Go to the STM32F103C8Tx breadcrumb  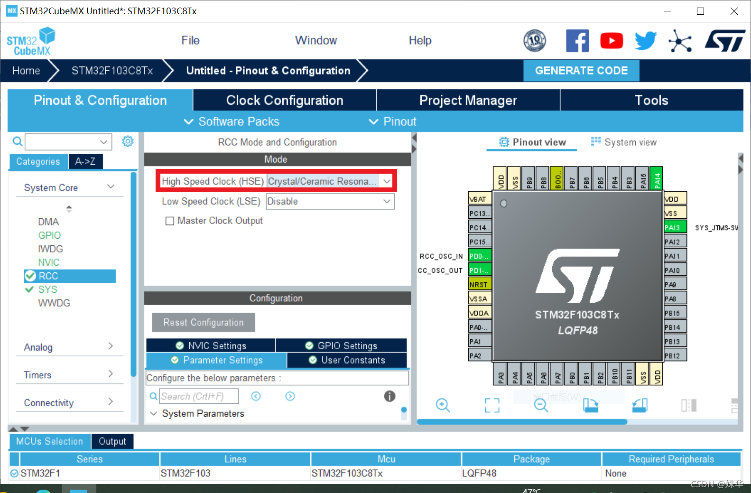pyautogui.click(x=112, y=71)
